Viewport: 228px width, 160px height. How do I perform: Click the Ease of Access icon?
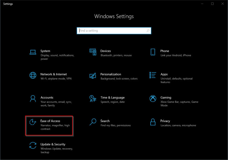point(33,122)
